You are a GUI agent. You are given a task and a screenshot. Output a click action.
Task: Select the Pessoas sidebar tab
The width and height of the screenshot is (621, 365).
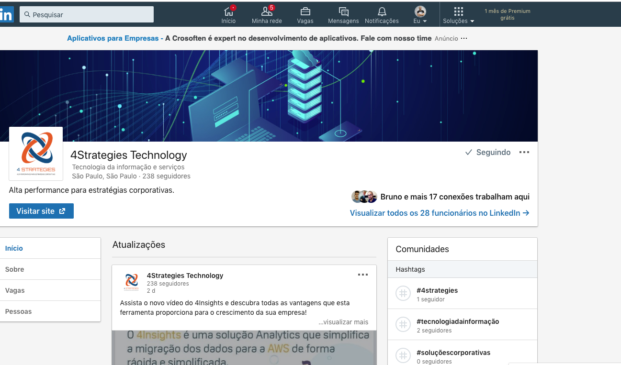coord(50,311)
